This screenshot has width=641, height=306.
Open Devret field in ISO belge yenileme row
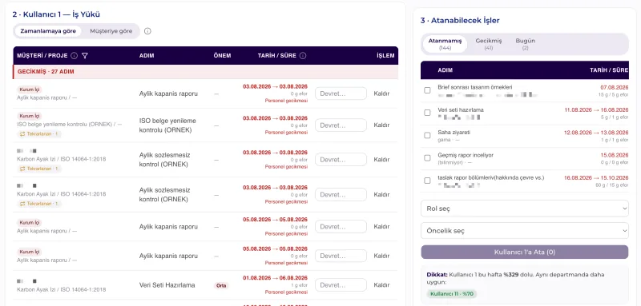[341, 125]
